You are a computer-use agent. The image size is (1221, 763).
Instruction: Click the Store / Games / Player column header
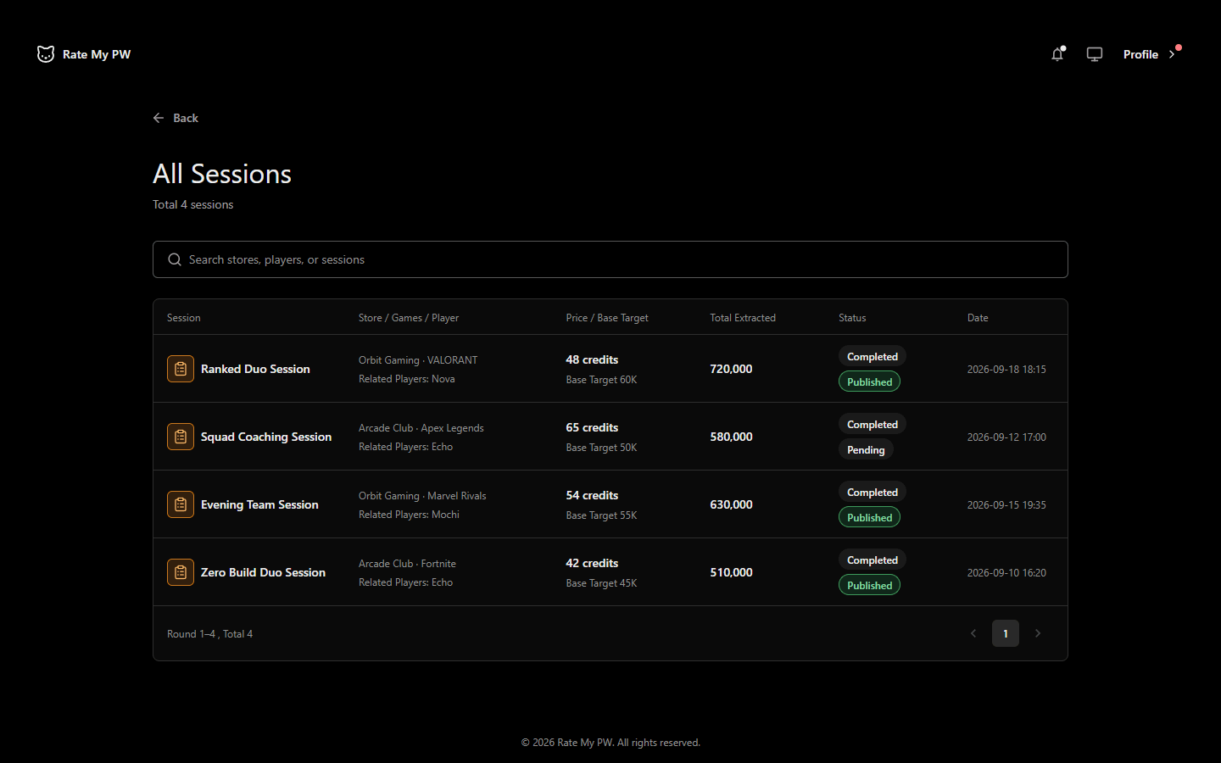[x=409, y=318]
